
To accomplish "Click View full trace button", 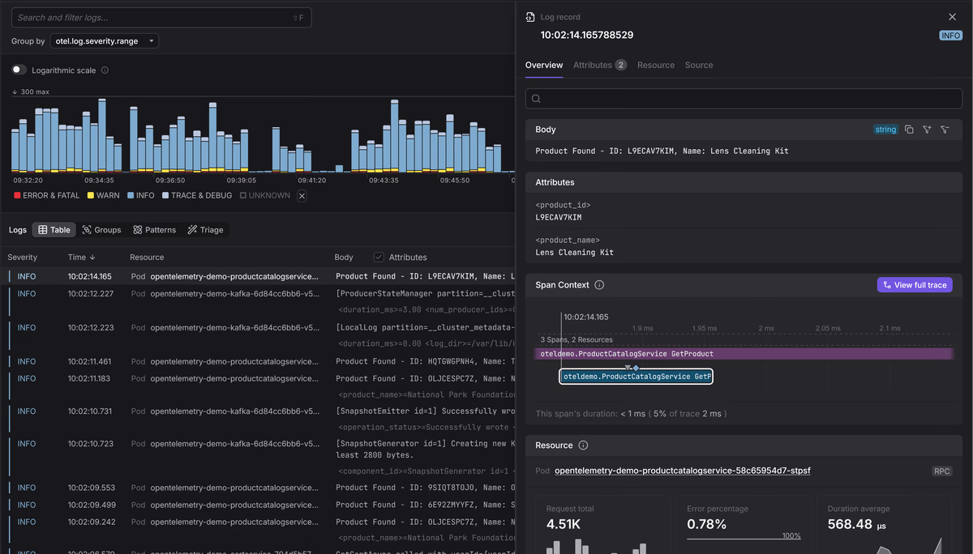I will pos(914,285).
